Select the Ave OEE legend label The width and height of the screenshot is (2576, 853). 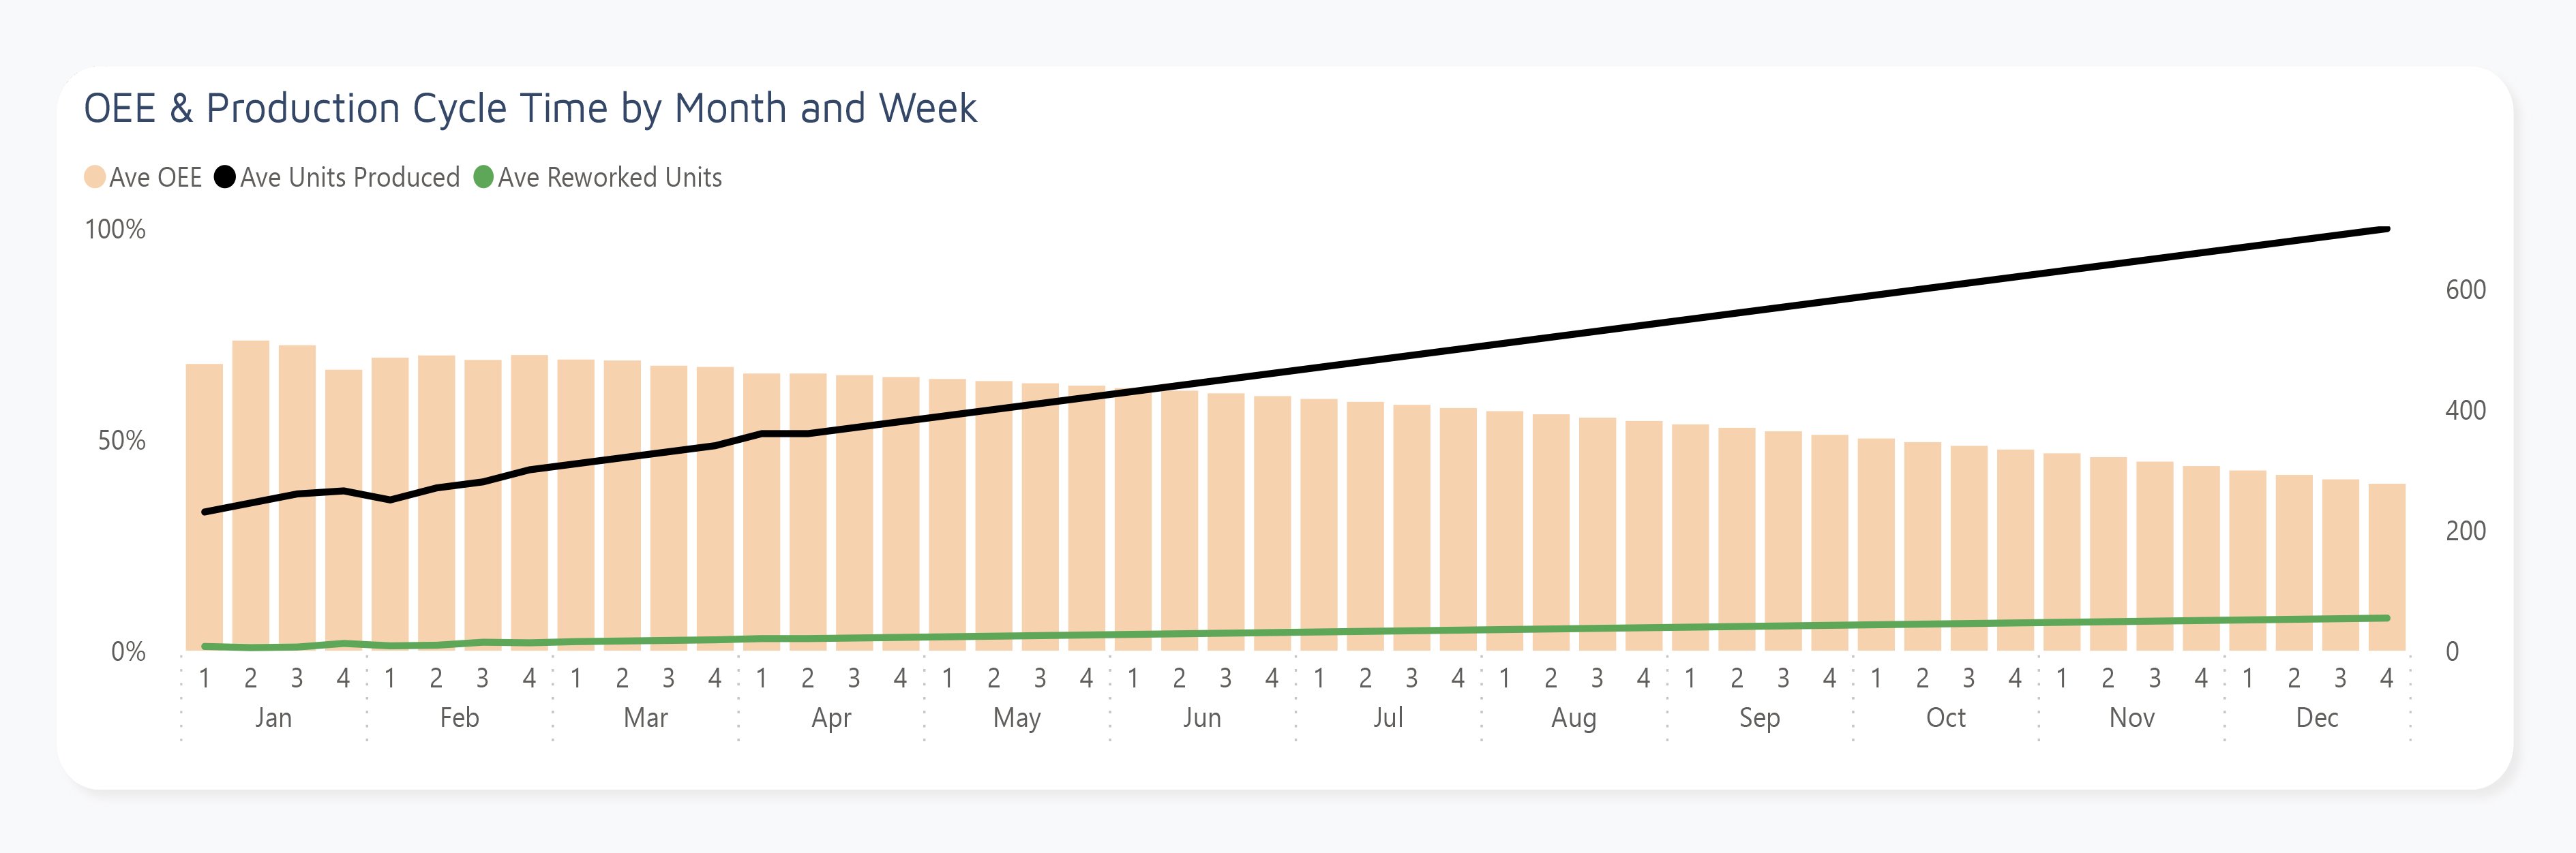click(155, 178)
